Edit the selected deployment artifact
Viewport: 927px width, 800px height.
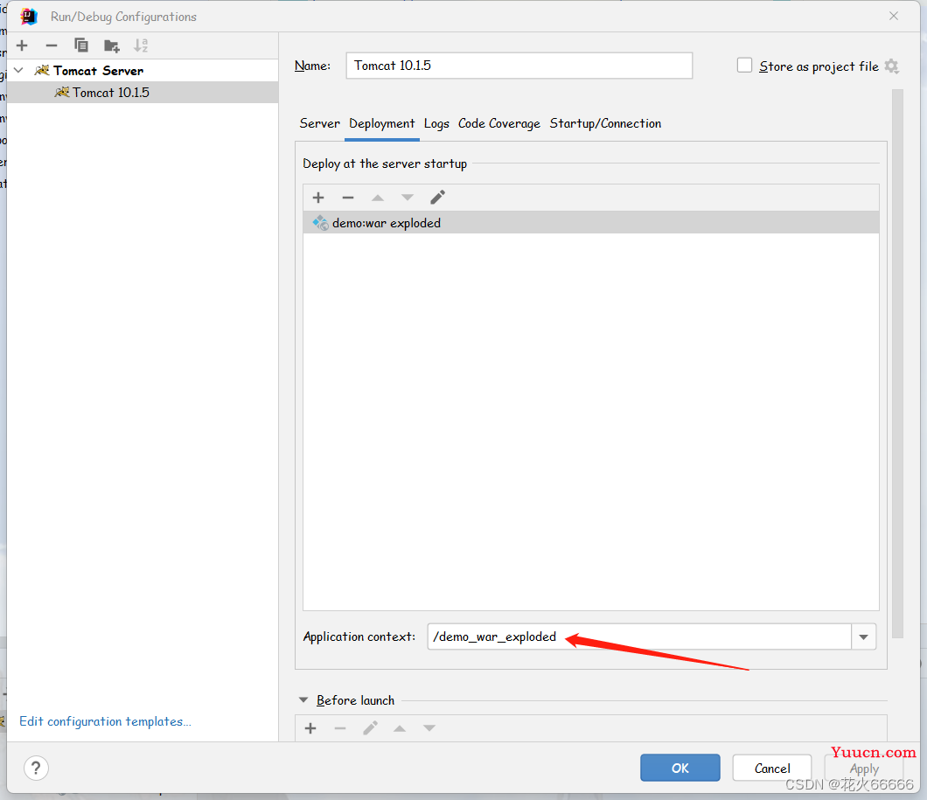437,198
